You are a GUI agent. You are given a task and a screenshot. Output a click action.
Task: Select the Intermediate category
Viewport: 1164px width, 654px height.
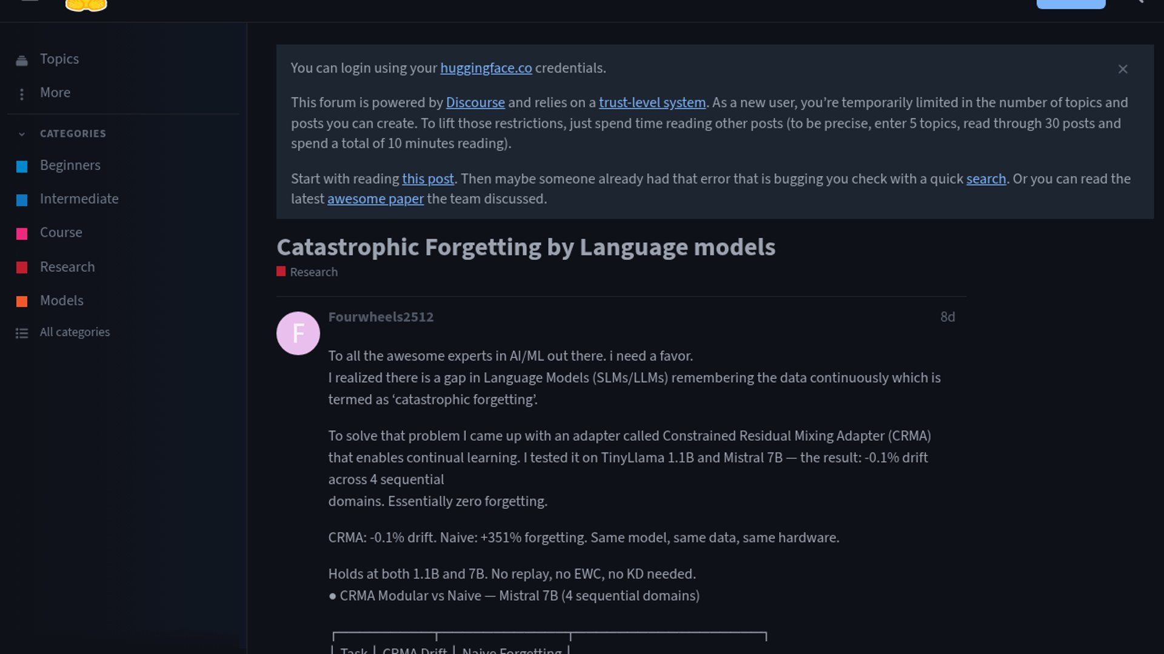(79, 199)
